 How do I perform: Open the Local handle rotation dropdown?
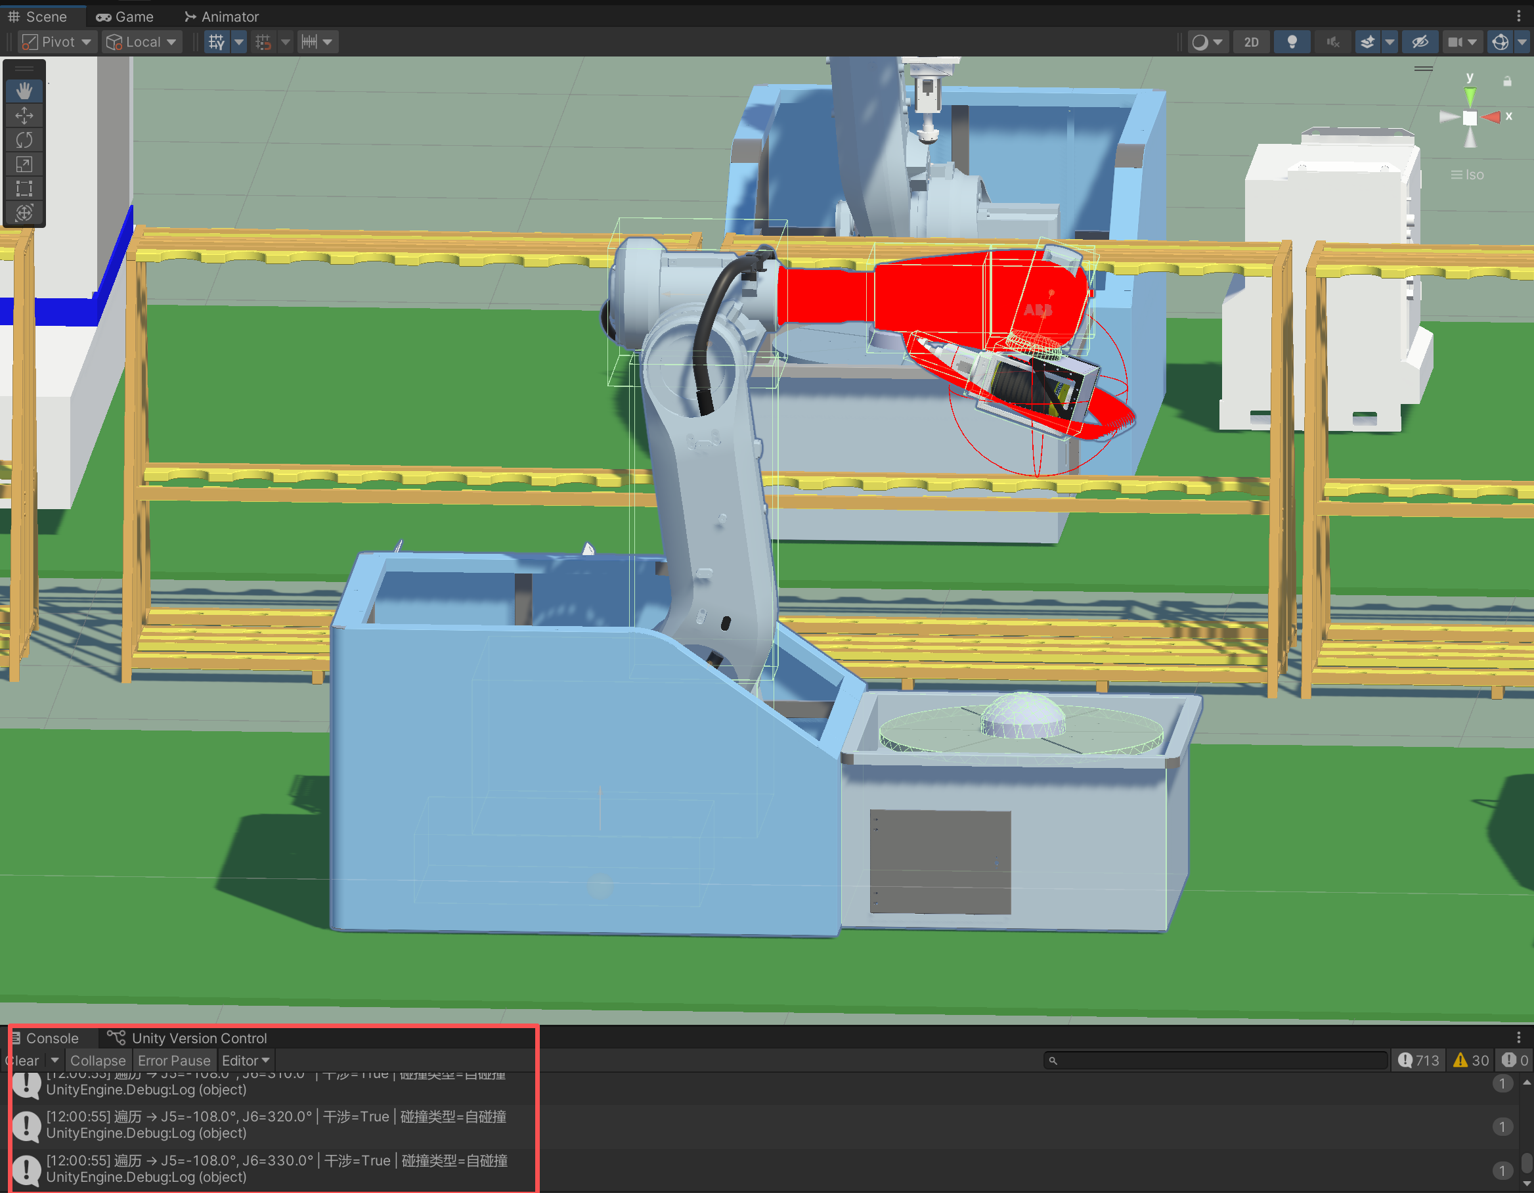pyautogui.click(x=141, y=42)
